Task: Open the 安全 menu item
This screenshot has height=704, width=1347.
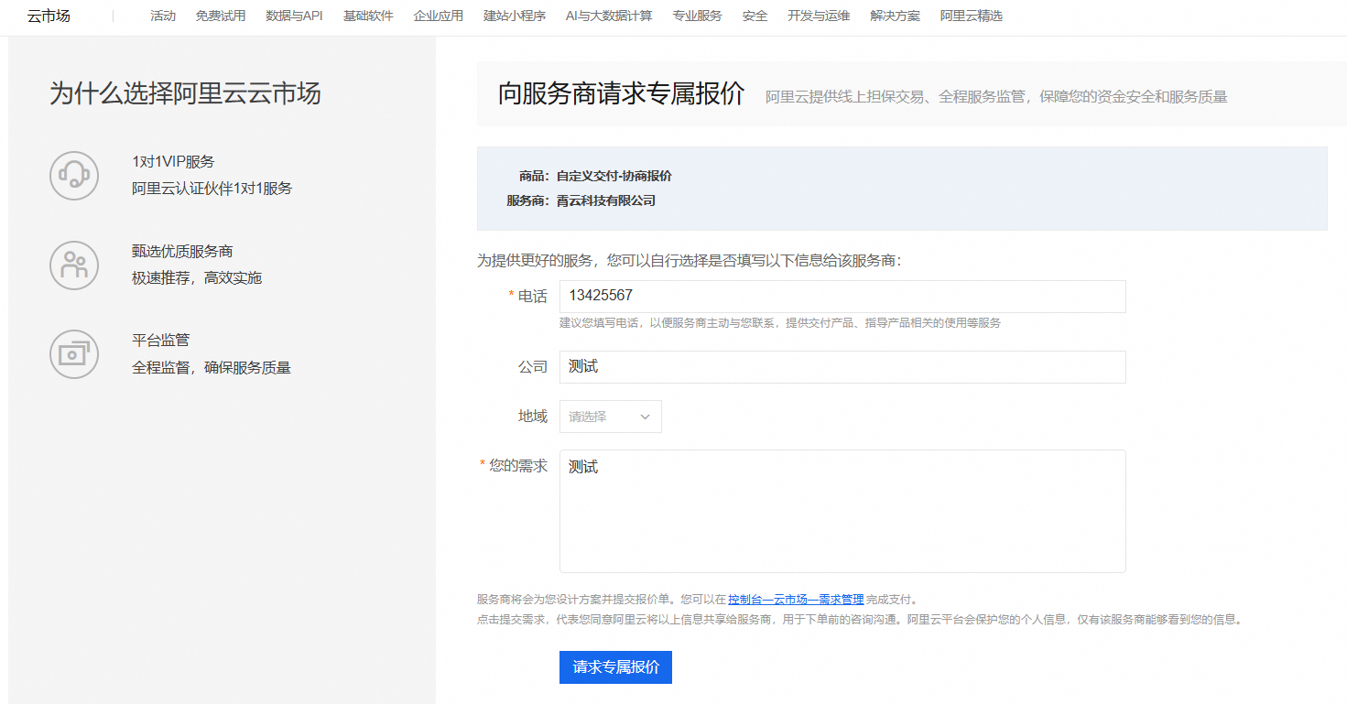Action: 755,16
